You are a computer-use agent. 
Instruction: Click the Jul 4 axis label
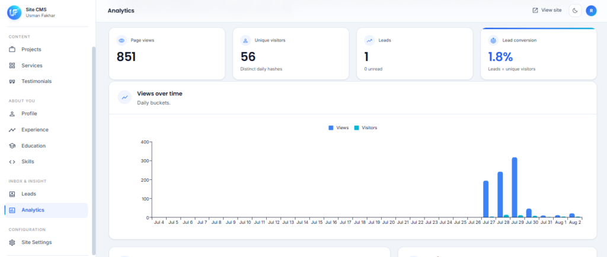tap(159, 223)
